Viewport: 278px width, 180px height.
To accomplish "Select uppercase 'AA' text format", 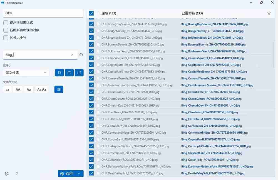I will pyautogui.click(x=18, y=89).
